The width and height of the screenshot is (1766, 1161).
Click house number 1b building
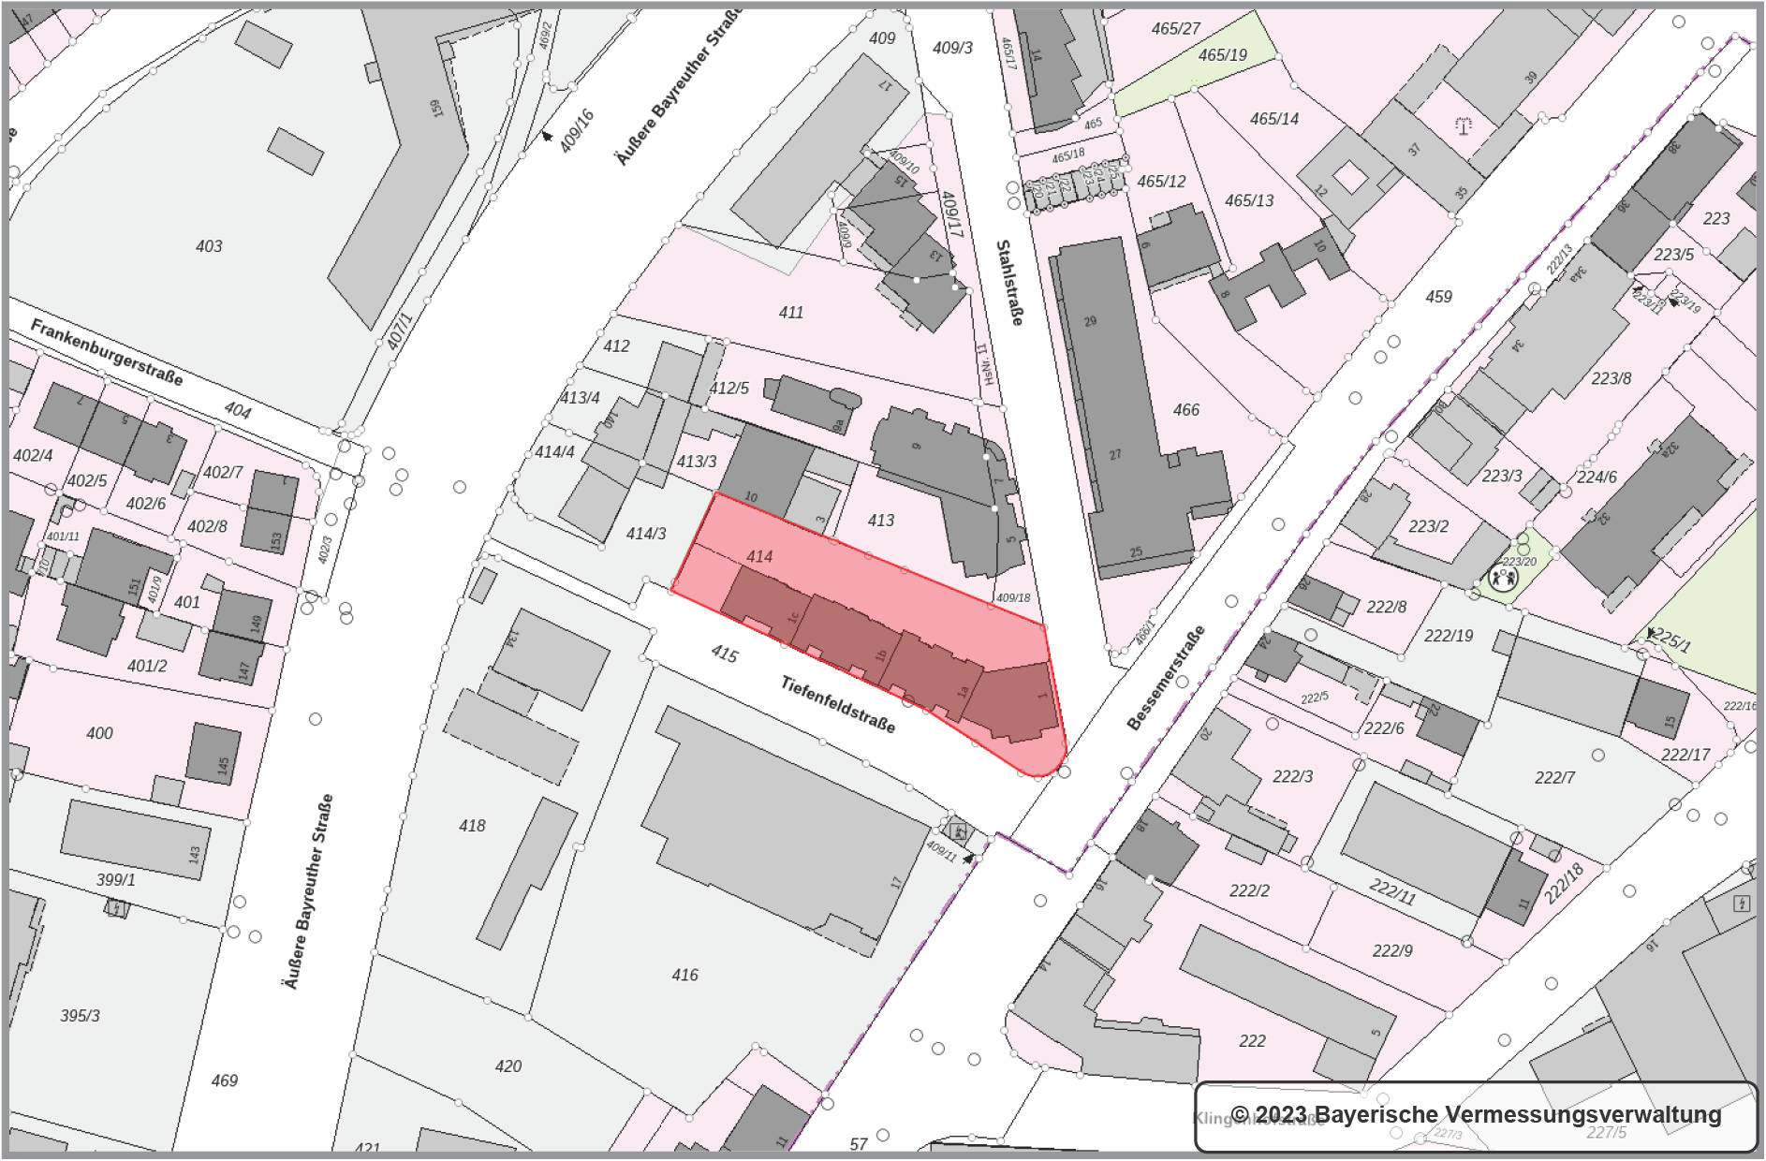tap(849, 639)
